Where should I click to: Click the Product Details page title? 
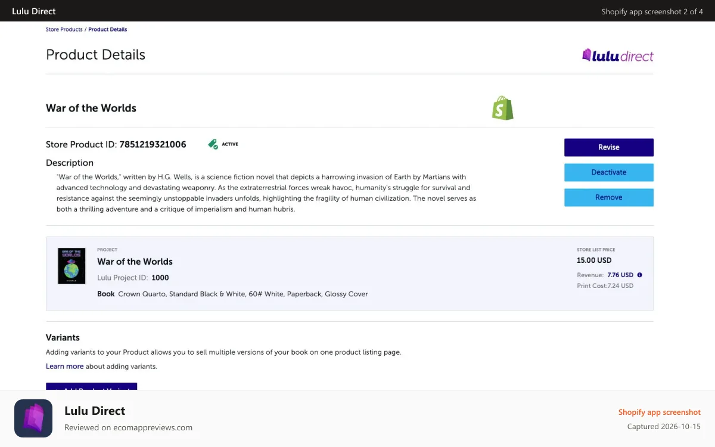coord(95,54)
